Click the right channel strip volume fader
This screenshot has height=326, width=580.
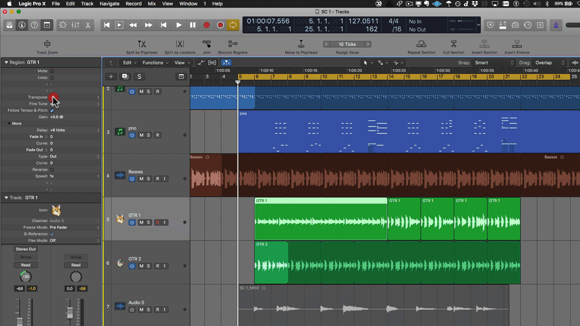click(69, 313)
